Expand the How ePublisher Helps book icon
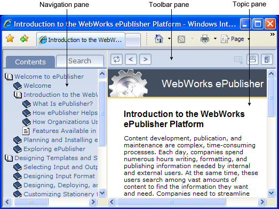Image resolution: width=279 pixels, height=209 pixels. click(x=27, y=113)
